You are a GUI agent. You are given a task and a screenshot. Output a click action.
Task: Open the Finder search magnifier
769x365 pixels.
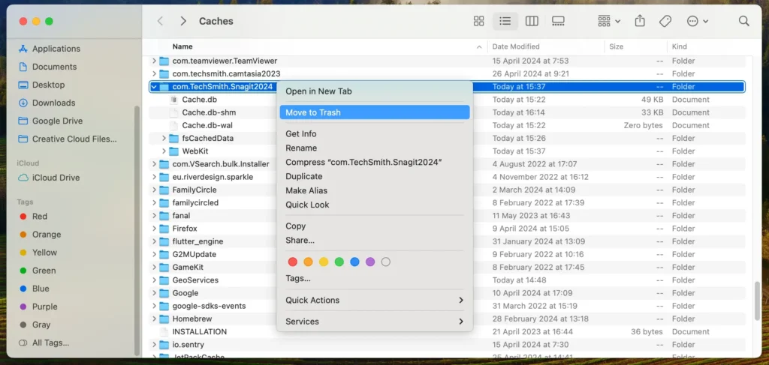coord(743,21)
